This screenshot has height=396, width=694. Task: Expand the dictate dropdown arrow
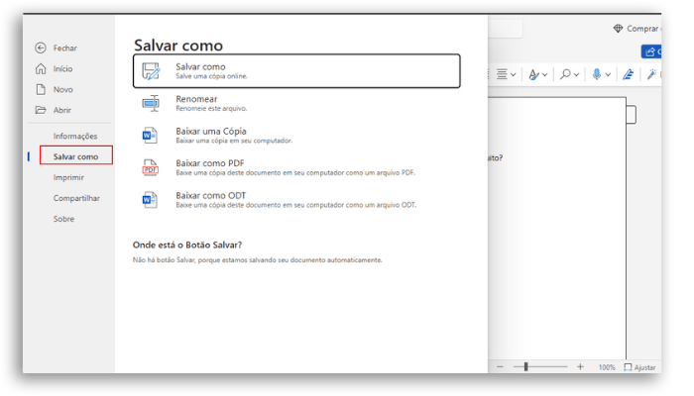click(608, 74)
